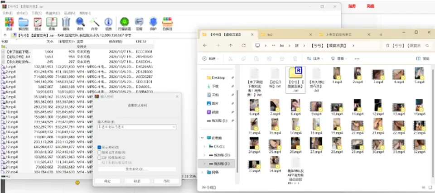Tick the unchecked checkbox above the ZIP option

click(100, 153)
